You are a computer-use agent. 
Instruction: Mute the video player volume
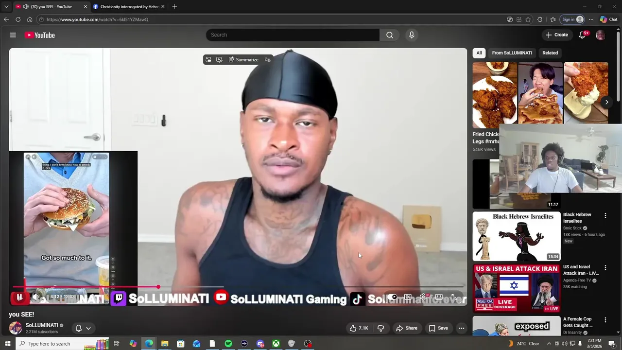[x=36, y=297]
